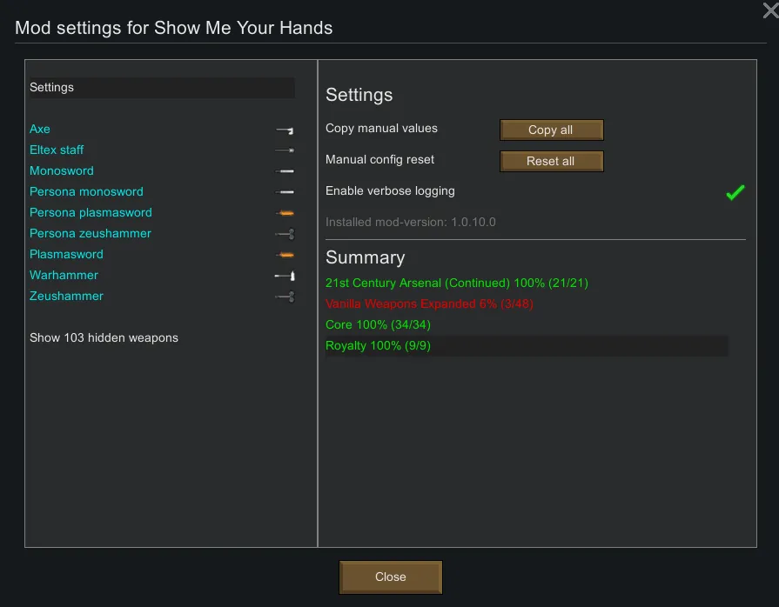The image size is (779, 607).
Task: Click the Axe weapon icon
Action: coord(285,130)
